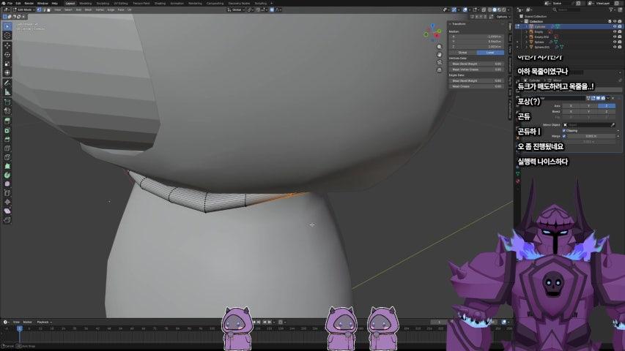Enable vertex select mode

pyautogui.click(x=39, y=10)
